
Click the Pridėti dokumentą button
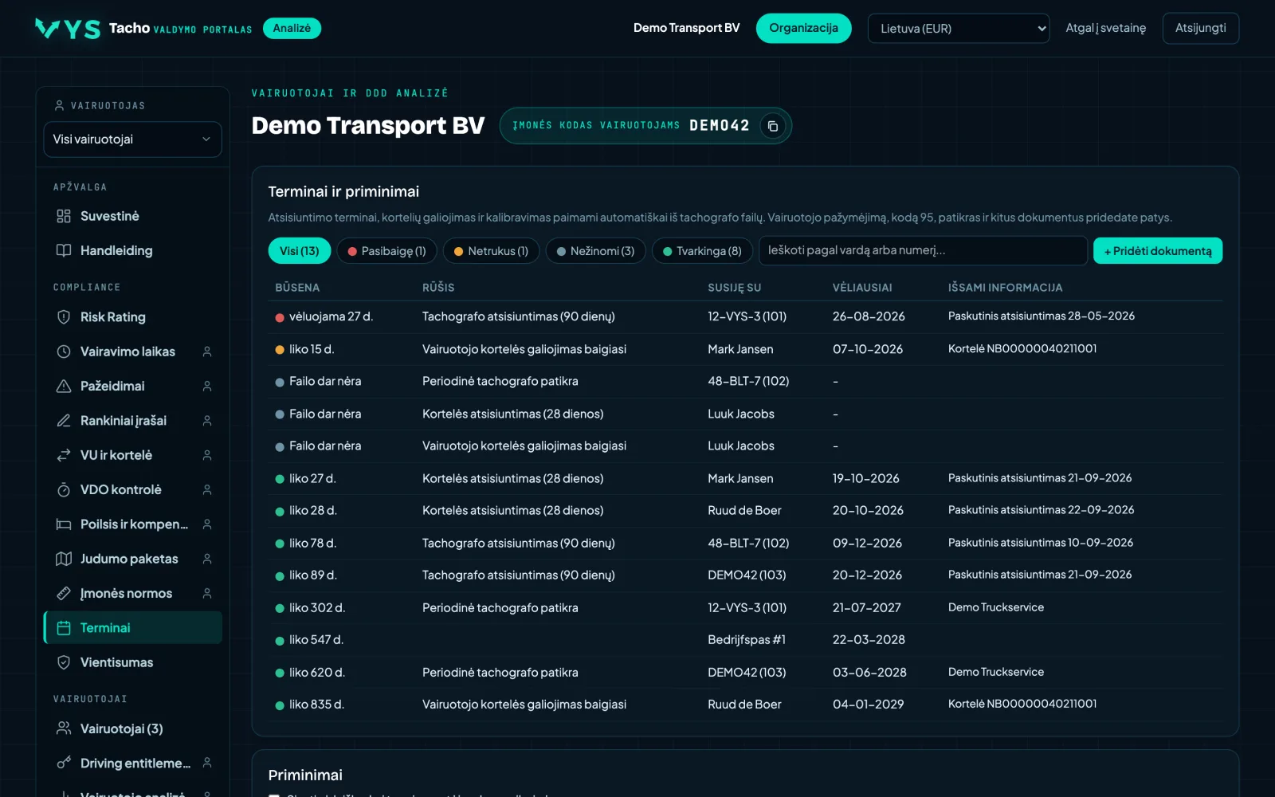pos(1158,251)
